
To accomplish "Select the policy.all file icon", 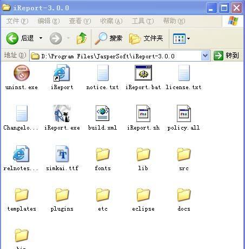I will tap(184, 113).
